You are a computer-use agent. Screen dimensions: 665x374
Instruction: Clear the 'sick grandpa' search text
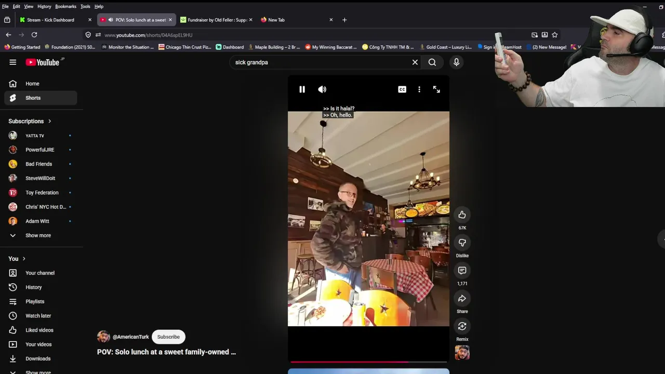point(415,62)
